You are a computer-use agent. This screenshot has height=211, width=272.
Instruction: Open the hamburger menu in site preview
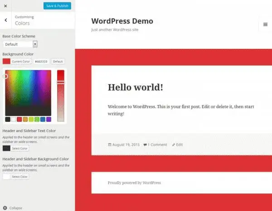pos(265,24)
